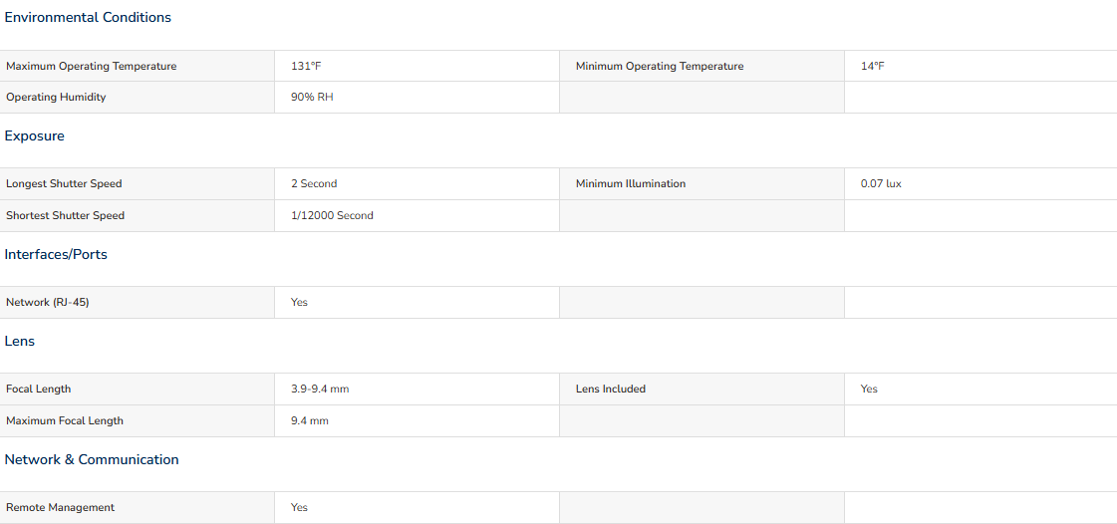The height and width of the screenshot is (524, 1117).
Task: Click the Lens section heading
Action: point(19,341)
